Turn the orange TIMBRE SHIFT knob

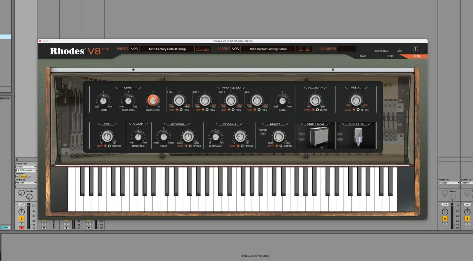click(153, 101)
